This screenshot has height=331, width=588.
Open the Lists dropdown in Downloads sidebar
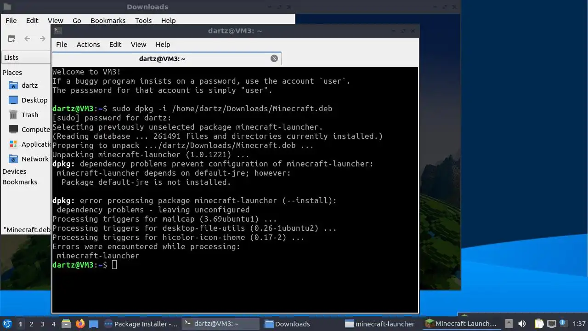point(26,57)
